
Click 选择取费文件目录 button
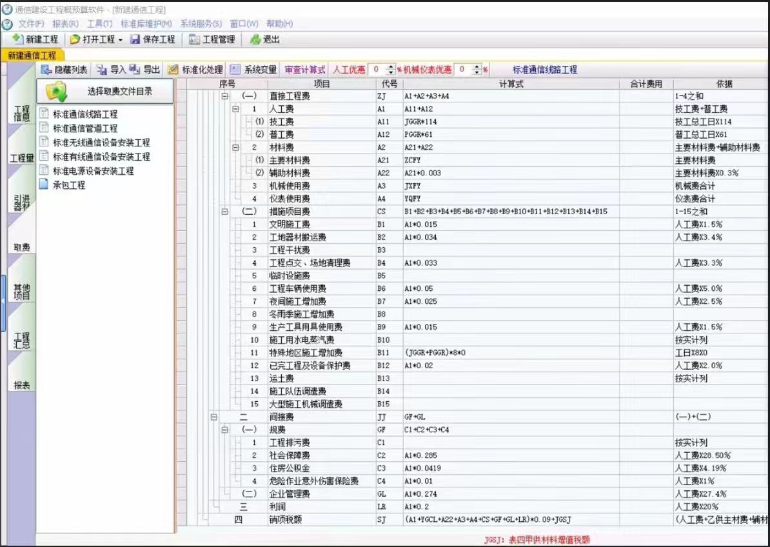point(105,92)
